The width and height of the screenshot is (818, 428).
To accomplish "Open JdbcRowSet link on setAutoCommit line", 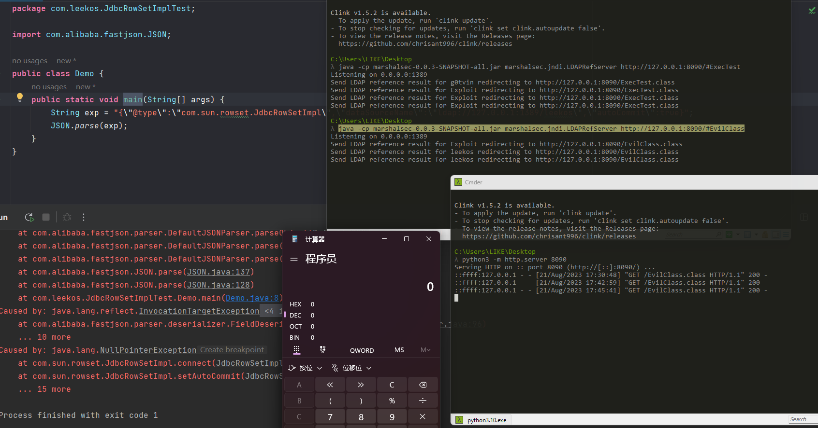I will 263,376.
